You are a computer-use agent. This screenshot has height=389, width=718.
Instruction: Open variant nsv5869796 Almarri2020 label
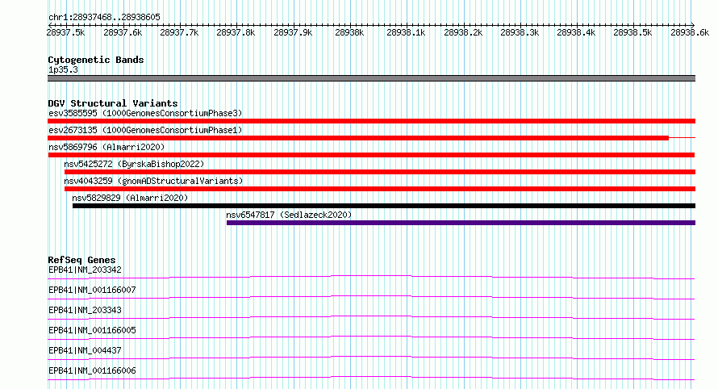point(106,147)
